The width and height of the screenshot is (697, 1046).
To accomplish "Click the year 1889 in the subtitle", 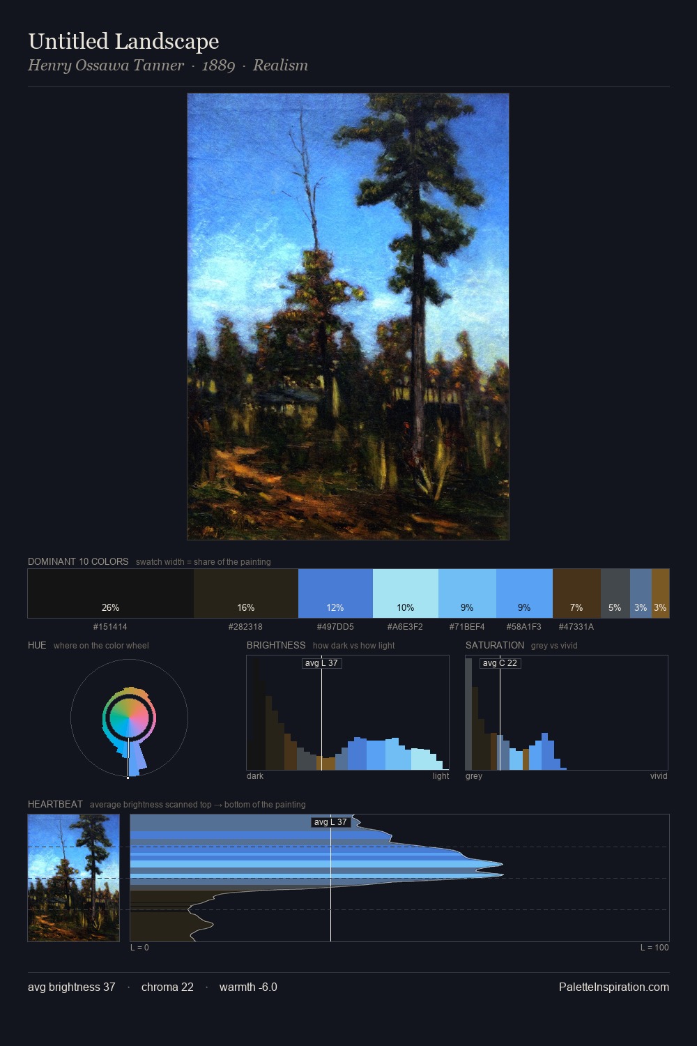I will pyautogui.click(x=218, y=66).
